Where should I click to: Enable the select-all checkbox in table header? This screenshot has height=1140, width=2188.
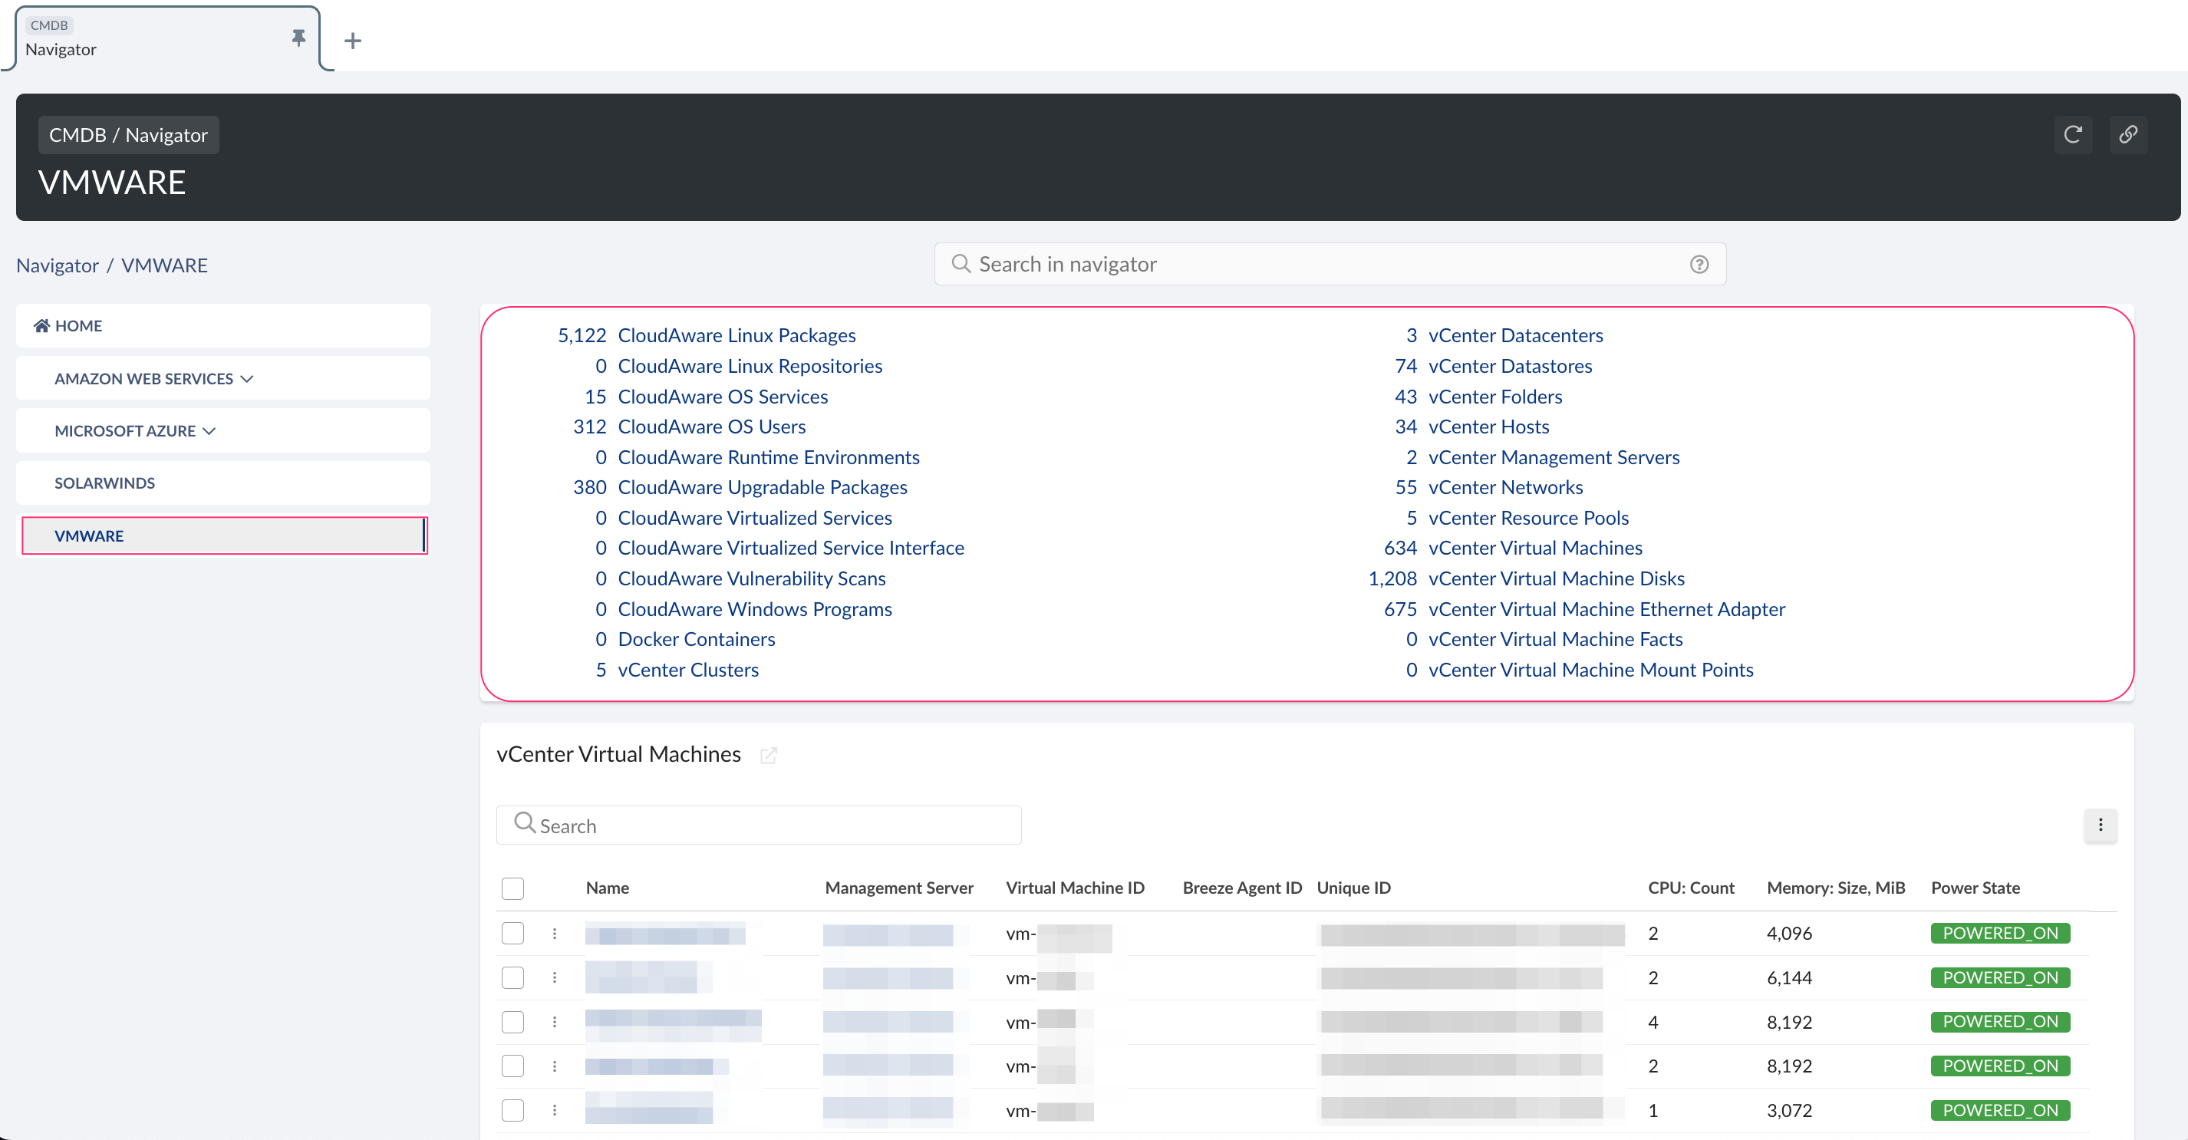(x=514, y=888)
